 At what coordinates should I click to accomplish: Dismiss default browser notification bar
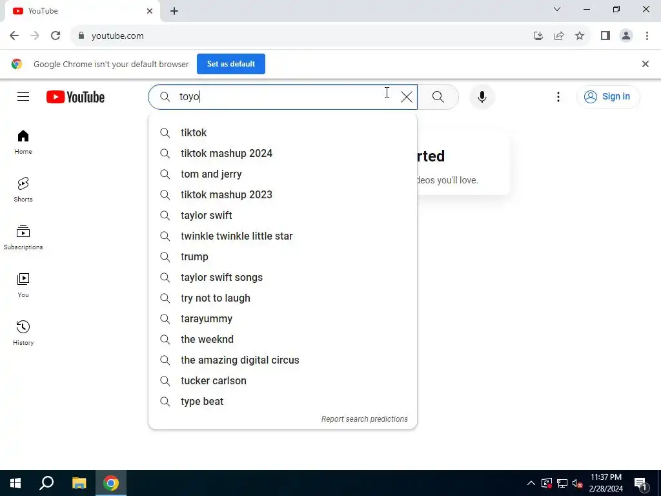(645, 64)
